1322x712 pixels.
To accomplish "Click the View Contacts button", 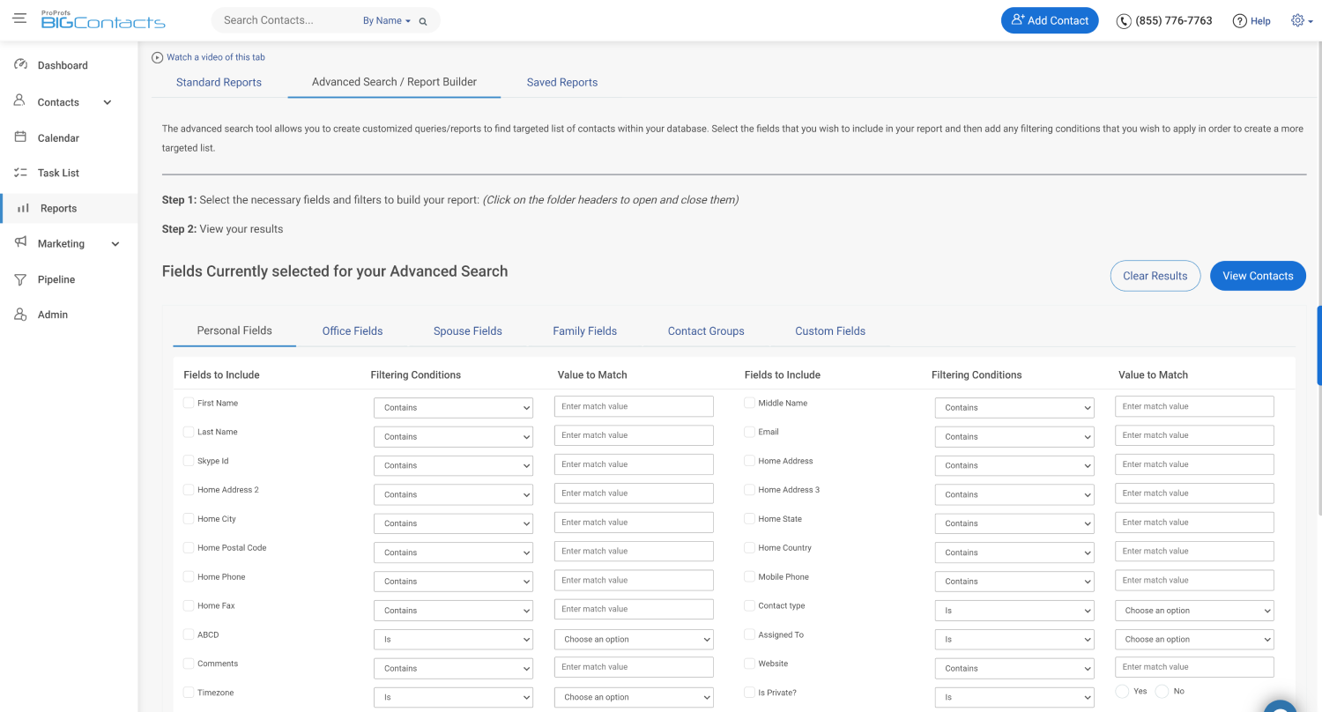I will 1258,276.
